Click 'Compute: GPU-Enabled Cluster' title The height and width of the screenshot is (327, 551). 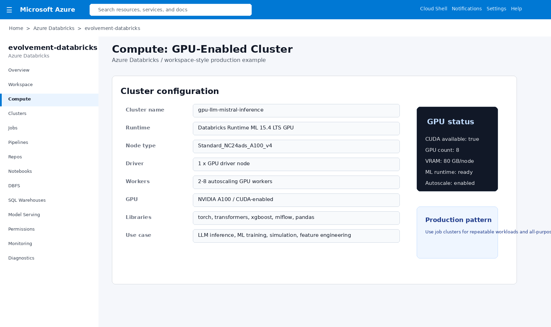[202, 49]
